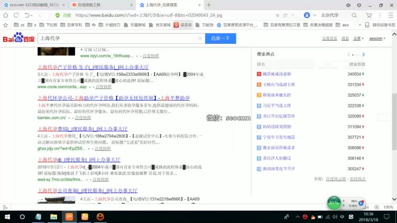
Task: Click the page vertical scrollbar thumb
Action: [394, 121]
